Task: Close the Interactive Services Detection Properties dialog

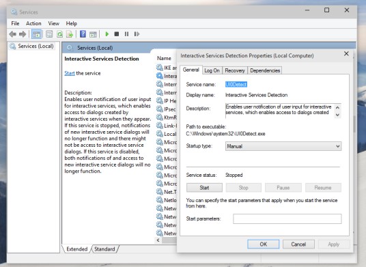Action: (346, 54)
